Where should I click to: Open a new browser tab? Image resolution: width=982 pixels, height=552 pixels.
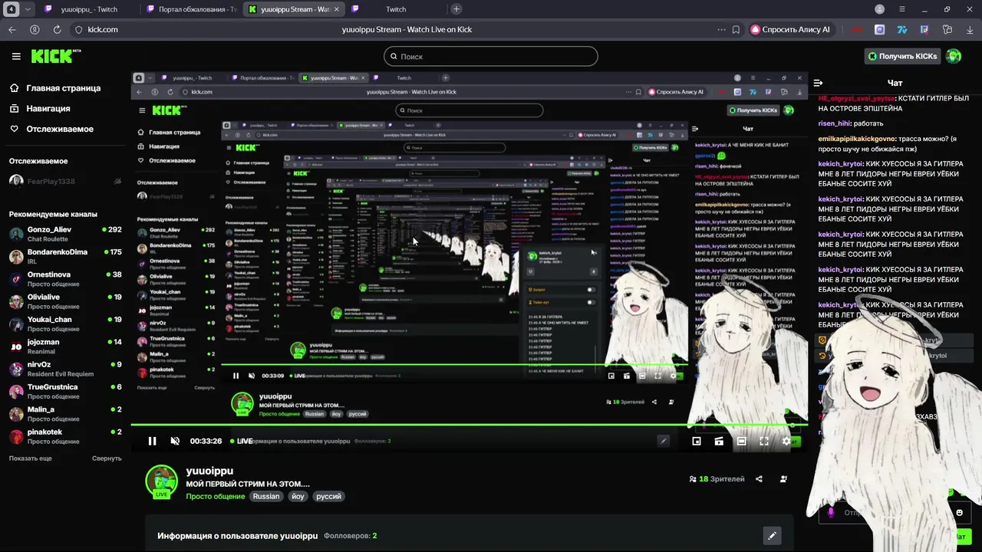[456, 9]
